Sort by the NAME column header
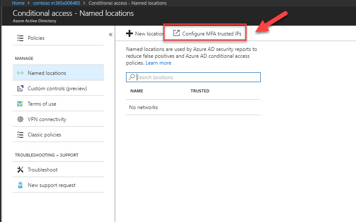 coord(137,91)
